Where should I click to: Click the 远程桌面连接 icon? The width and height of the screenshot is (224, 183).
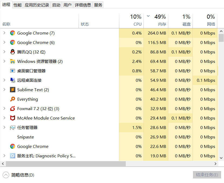point(13,80)
